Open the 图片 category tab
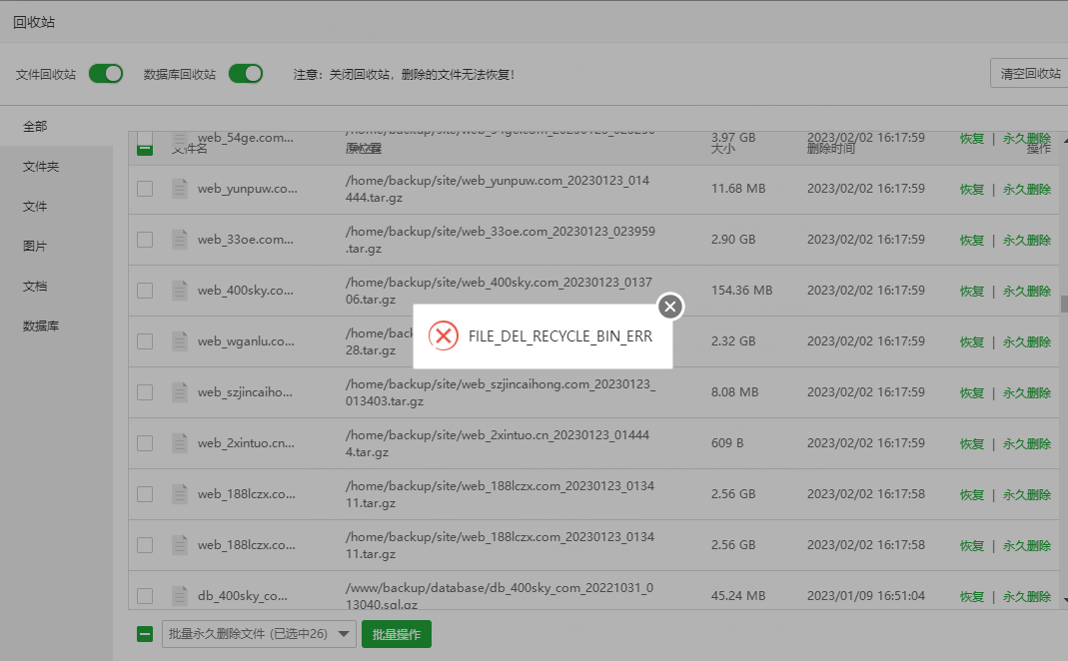The image size is (1068, 661). tap(35, 247)
